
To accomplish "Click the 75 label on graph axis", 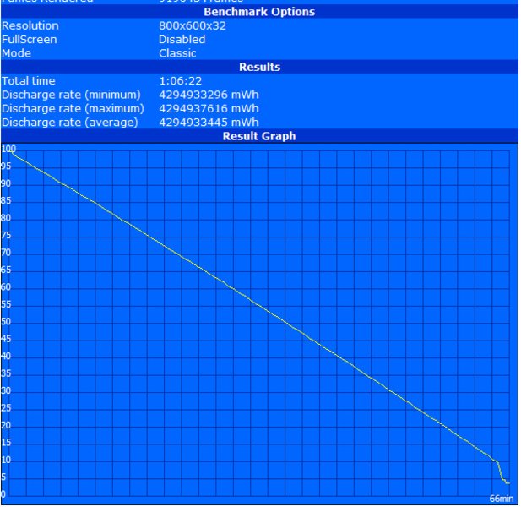I will 6,236.
